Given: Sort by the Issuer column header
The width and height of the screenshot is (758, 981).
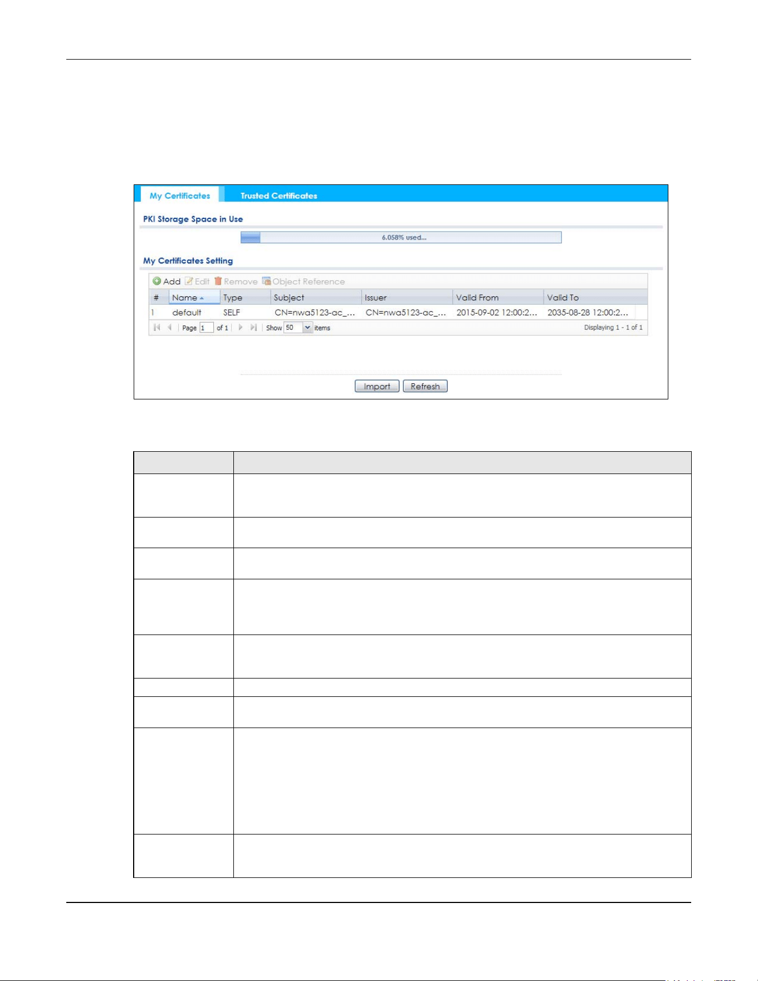Looking at the screenshot, I should point(407,297).
